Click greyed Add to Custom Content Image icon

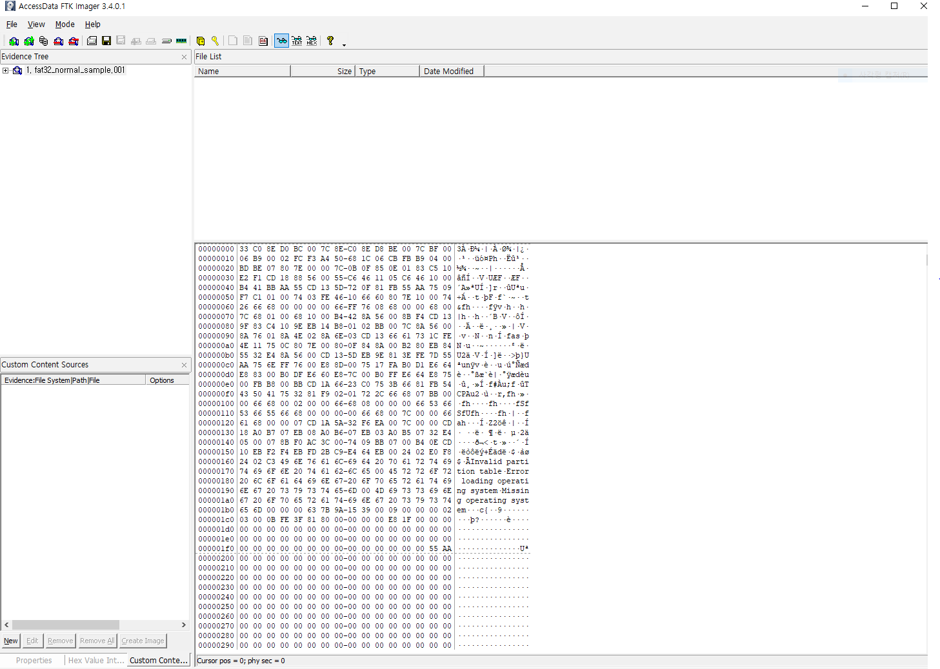point(136,41)
